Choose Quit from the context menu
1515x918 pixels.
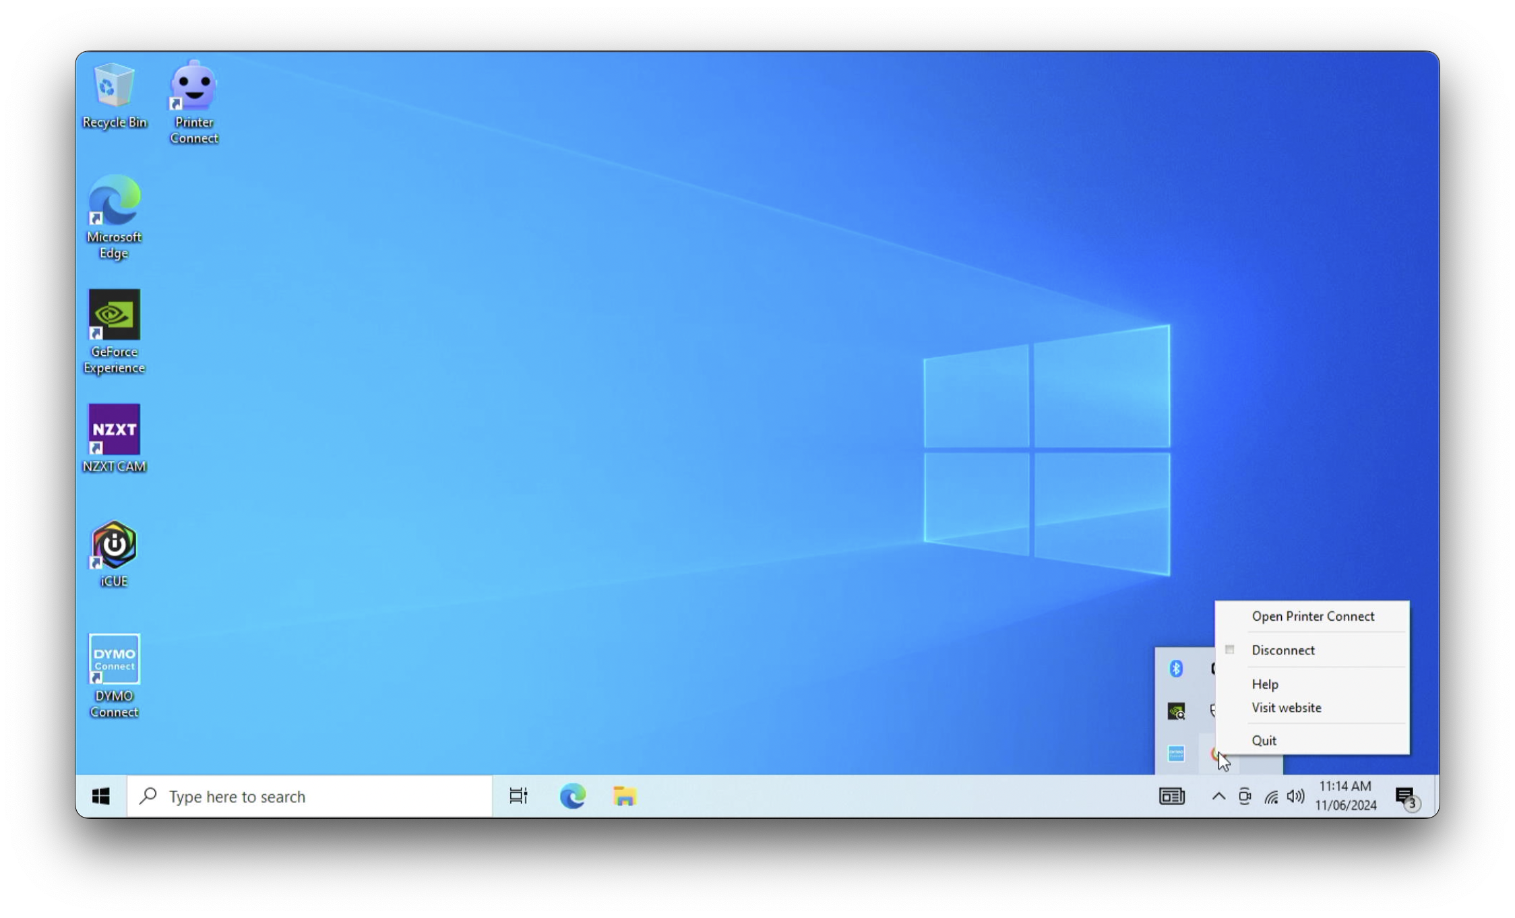coord(1264,740)
